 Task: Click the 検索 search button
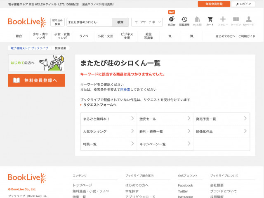tap(120, 22)
